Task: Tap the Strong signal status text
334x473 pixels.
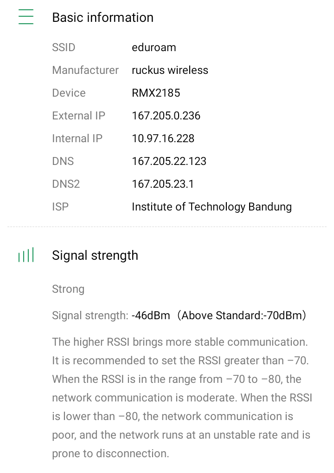Action: tap(68, 289)
